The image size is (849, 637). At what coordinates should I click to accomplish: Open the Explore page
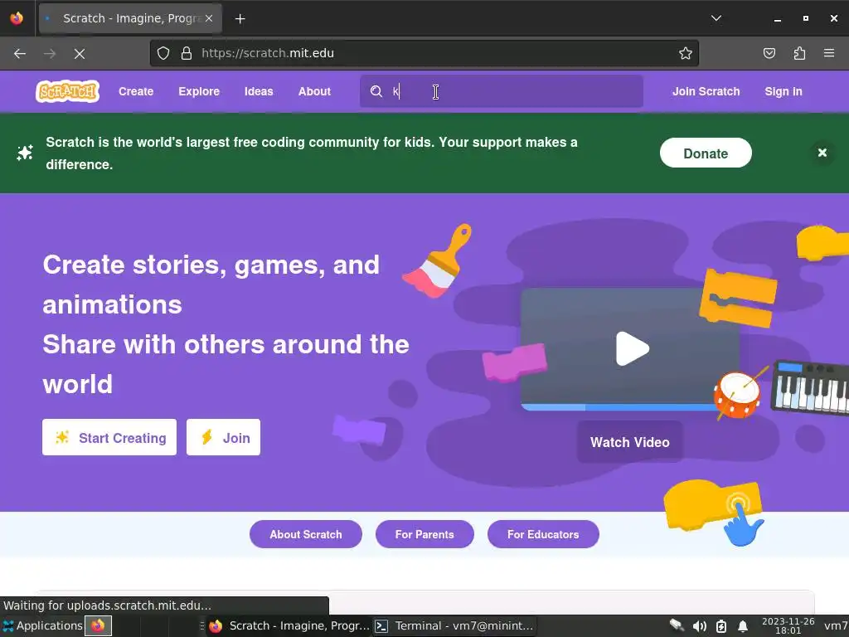(199, 91)
